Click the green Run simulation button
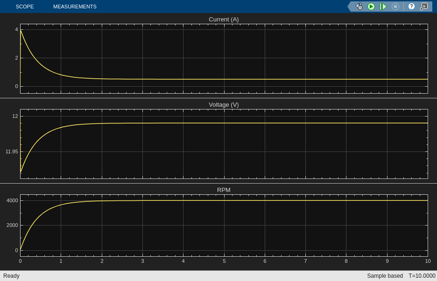The image size is (437, 281). tap(371, 7)
